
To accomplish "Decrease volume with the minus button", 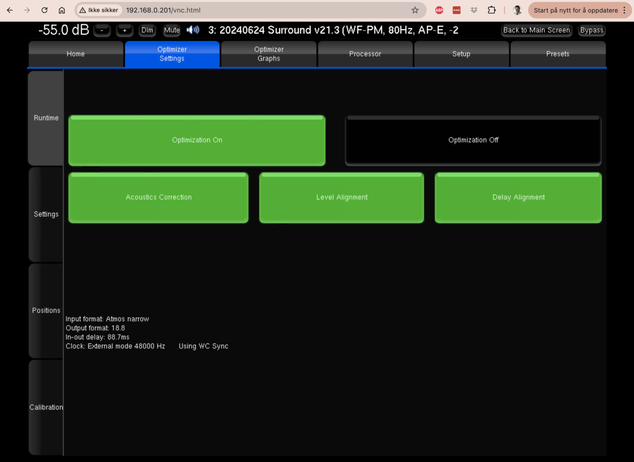I will (102, 30).
